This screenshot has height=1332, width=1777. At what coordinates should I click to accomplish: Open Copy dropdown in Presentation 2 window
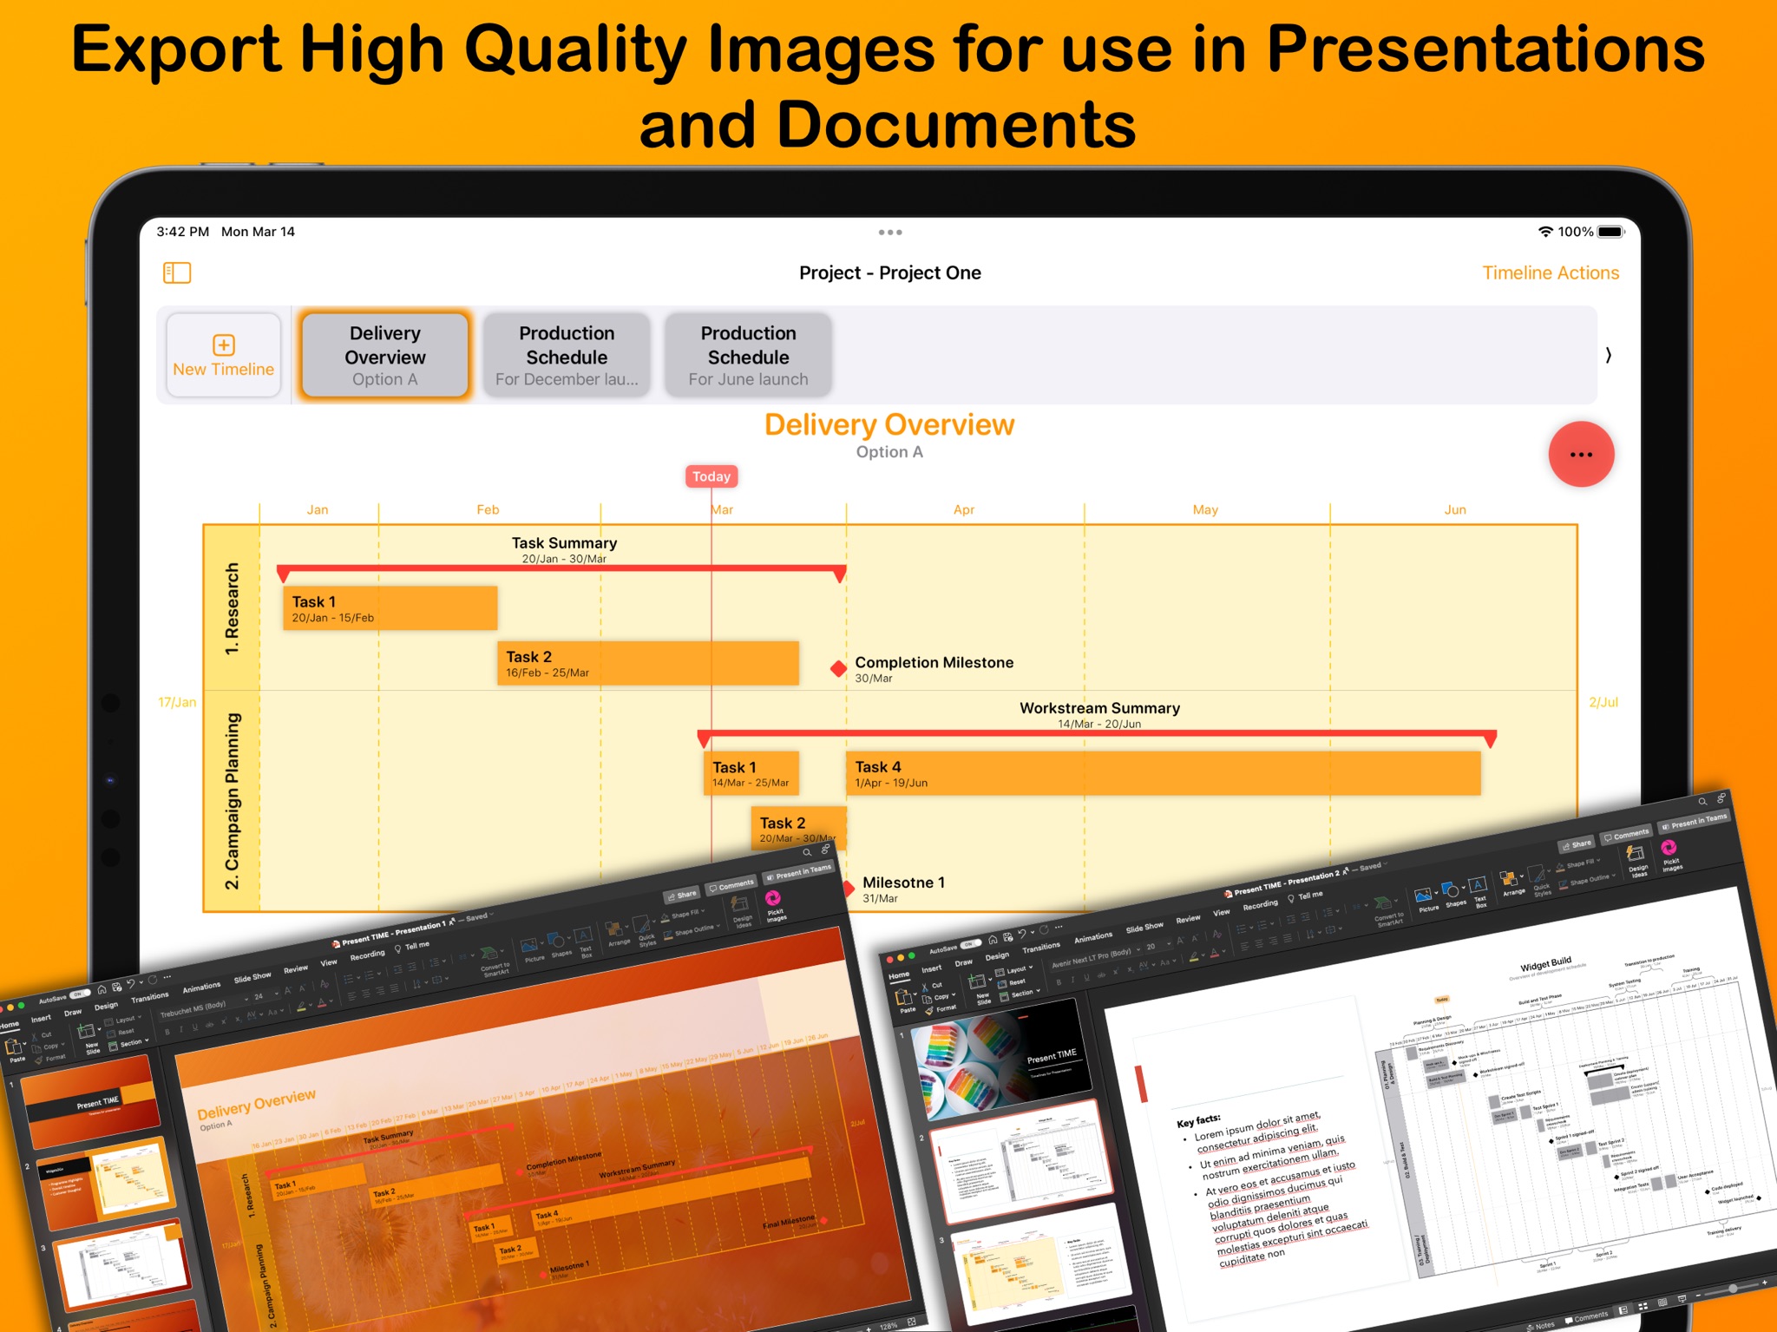pyautogui.click(x=941, y=998)
